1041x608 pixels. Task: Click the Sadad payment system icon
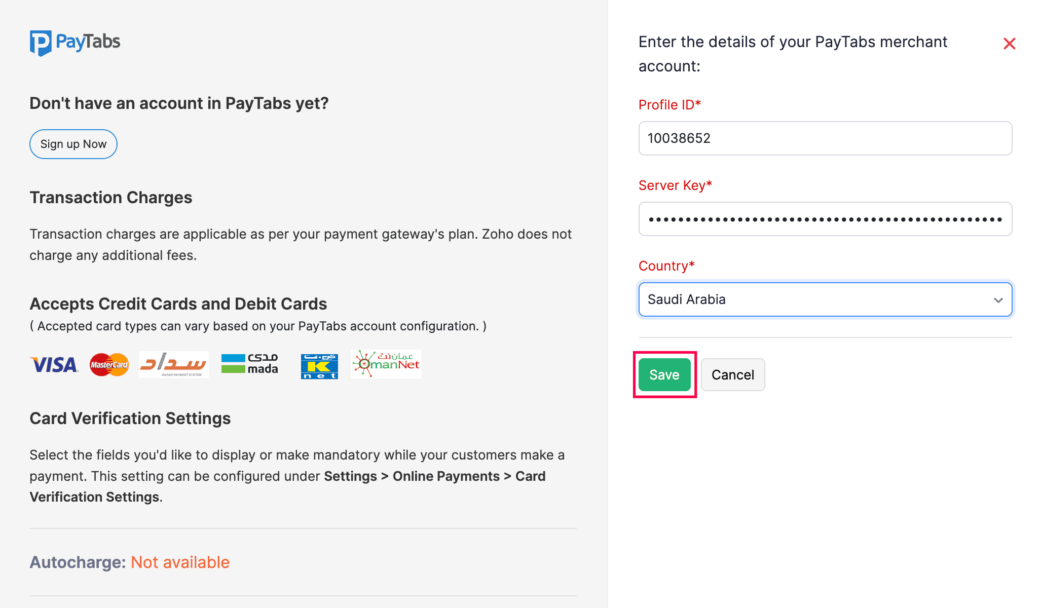[173, 364]
